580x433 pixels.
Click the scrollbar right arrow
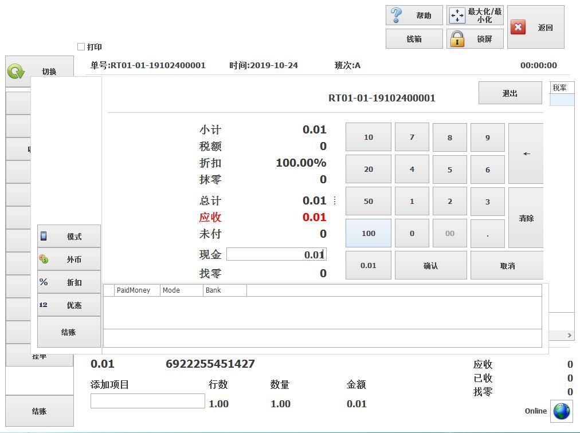tap(570, 335)
